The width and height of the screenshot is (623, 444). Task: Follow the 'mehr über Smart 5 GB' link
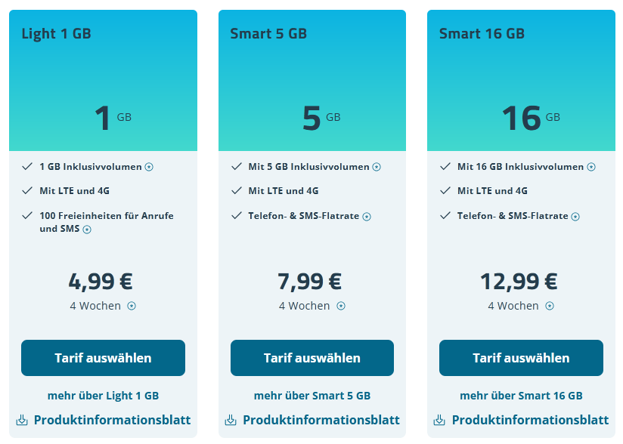pyautogui.click(x=312, y=396)
